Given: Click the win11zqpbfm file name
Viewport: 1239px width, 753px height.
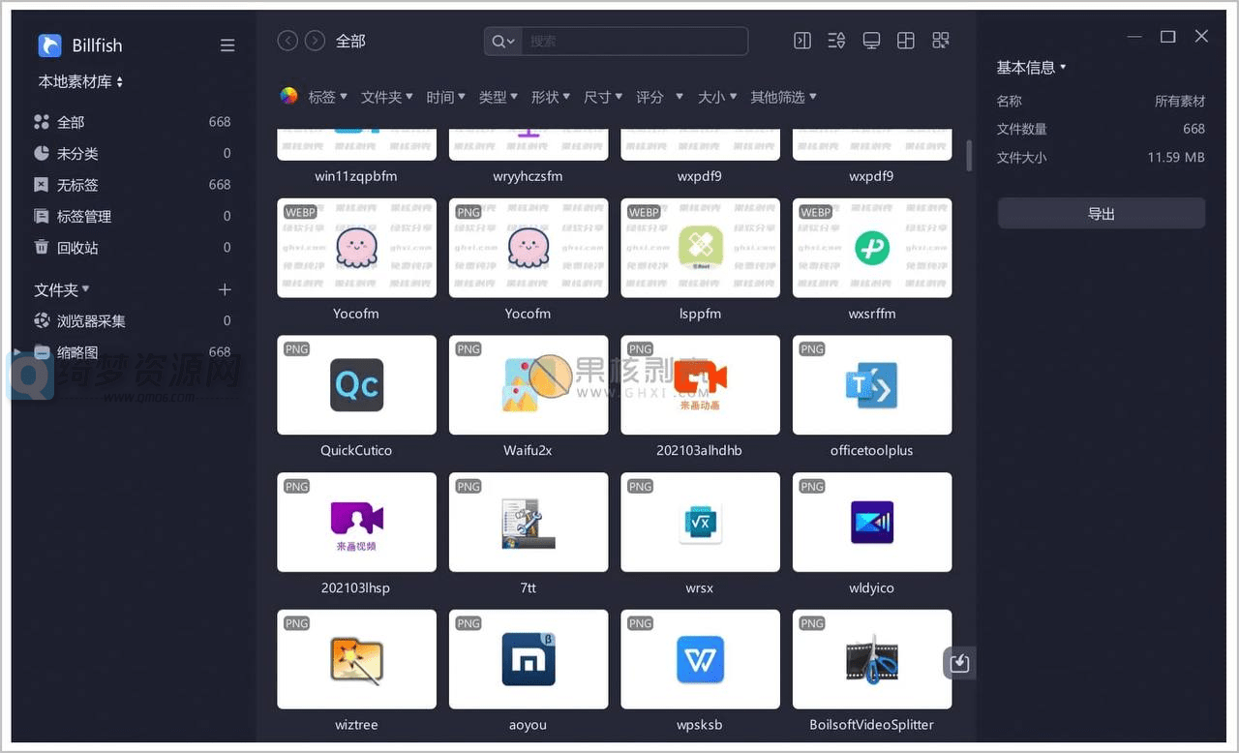Looking at the screenshot, I should 356,176.
